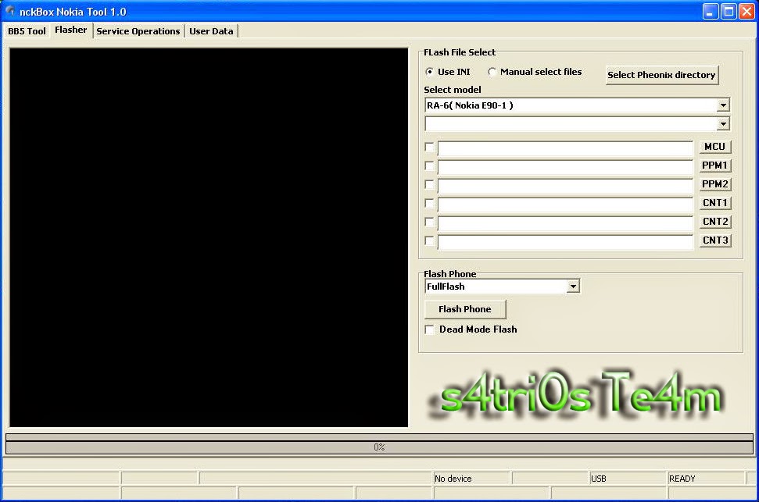Select the CNT1 browse button
Screen dimensions: 759x502
coord(715,203)
